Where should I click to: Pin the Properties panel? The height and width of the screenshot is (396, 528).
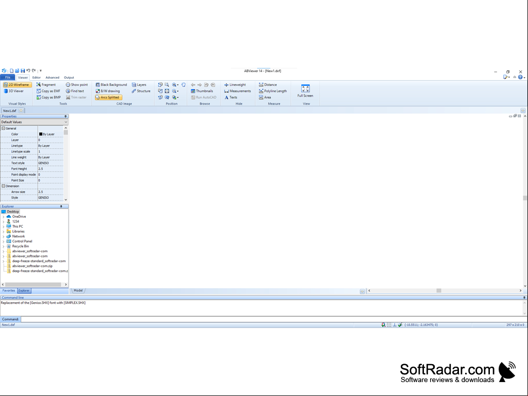pyautogui.click(x=65, y=116)
